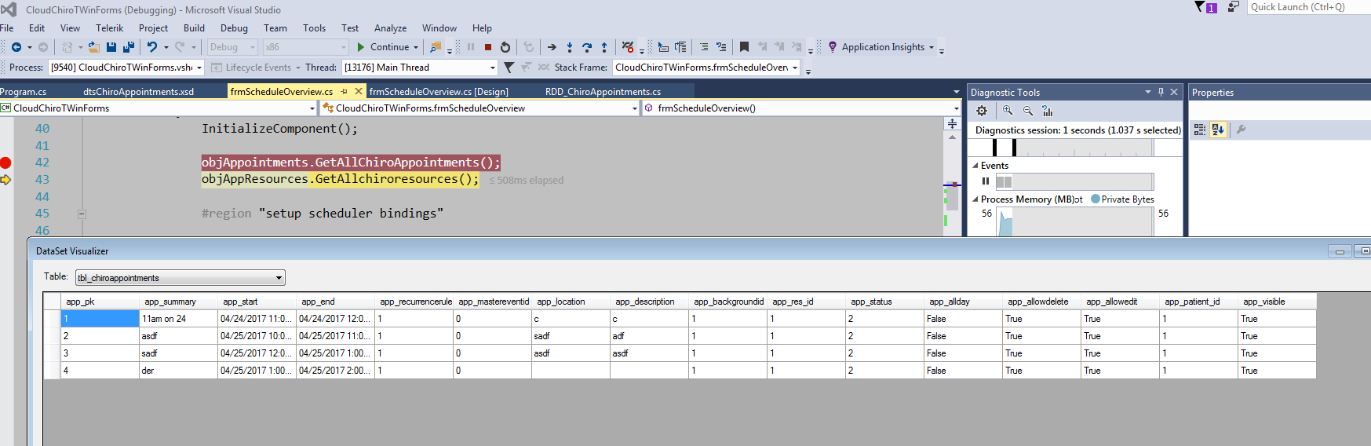Collapse the Process Memory section
This screenshot has height=446, width=1371.
(x=975, y=199)
